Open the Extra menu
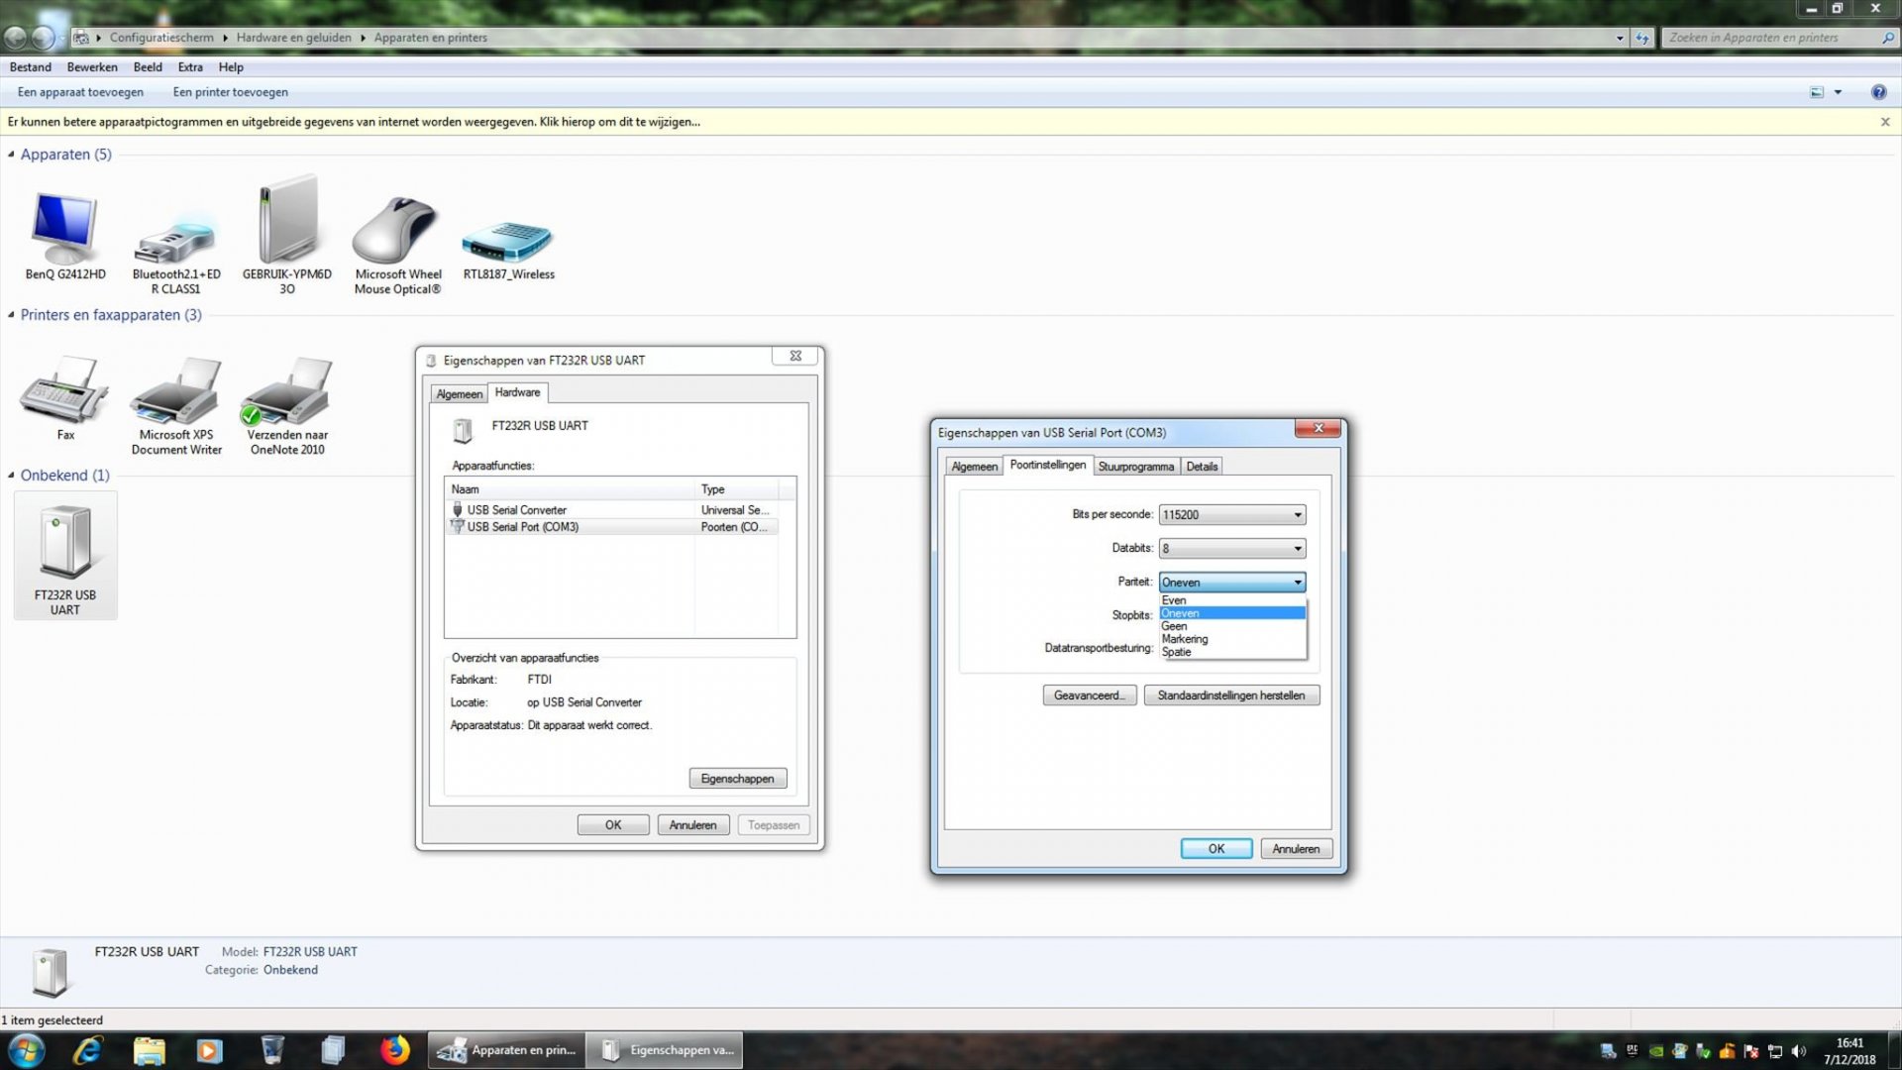This screenshot has width=1902, height=1070. [x=189, y=66]
